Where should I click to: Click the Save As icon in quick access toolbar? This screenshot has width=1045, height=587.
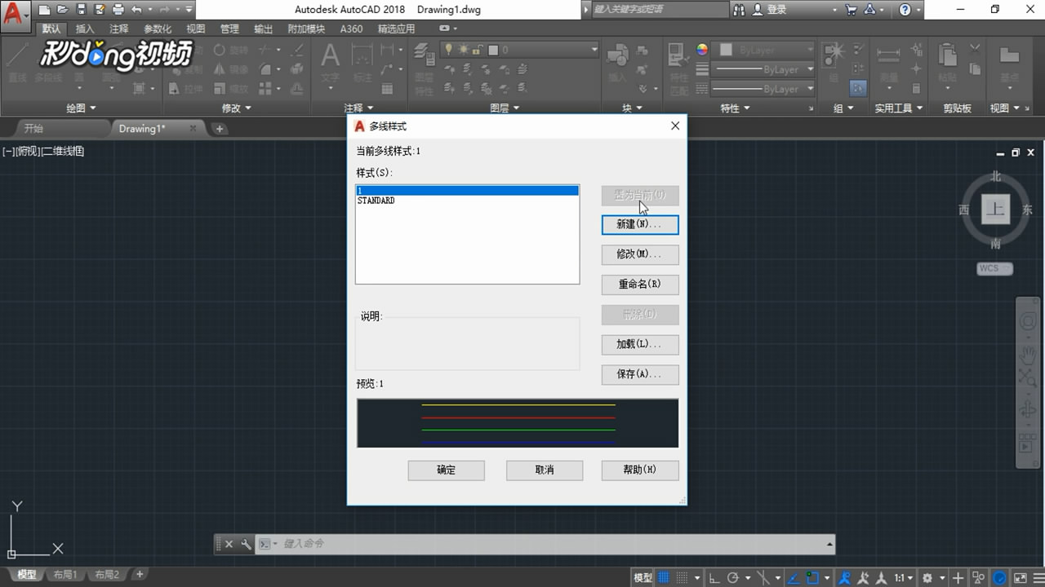click(100, 10)
